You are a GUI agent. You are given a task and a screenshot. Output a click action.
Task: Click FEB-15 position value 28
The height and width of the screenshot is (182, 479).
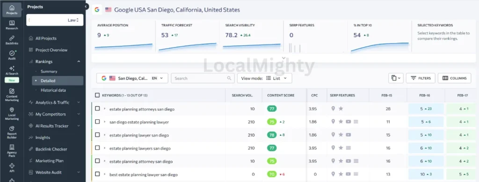[x=388, y=109]
